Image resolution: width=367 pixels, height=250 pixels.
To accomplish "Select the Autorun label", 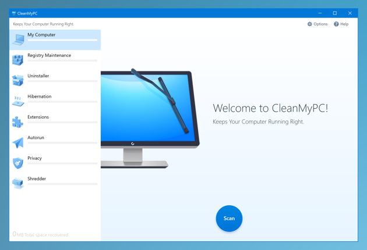I will 36,138.
